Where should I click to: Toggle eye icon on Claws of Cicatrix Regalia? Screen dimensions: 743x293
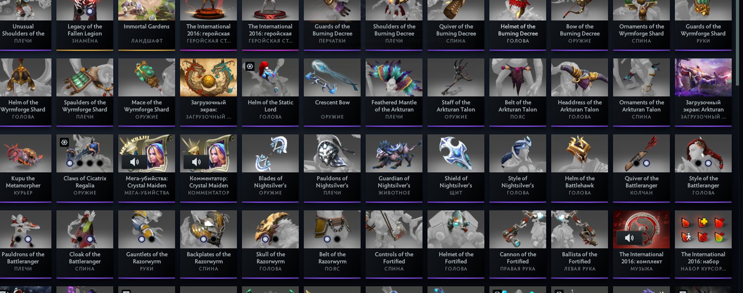pos(64,142)
